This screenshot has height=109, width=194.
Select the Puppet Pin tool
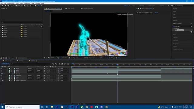(x=42, y=6)
